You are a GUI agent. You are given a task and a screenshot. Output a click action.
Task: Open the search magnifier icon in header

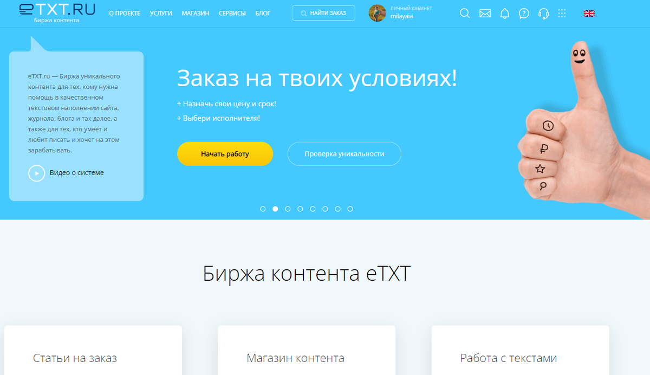coord(465,14)
